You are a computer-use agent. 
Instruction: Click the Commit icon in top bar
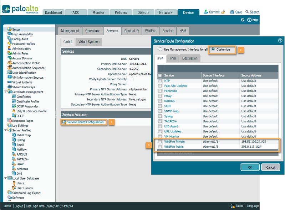(206, 12)
